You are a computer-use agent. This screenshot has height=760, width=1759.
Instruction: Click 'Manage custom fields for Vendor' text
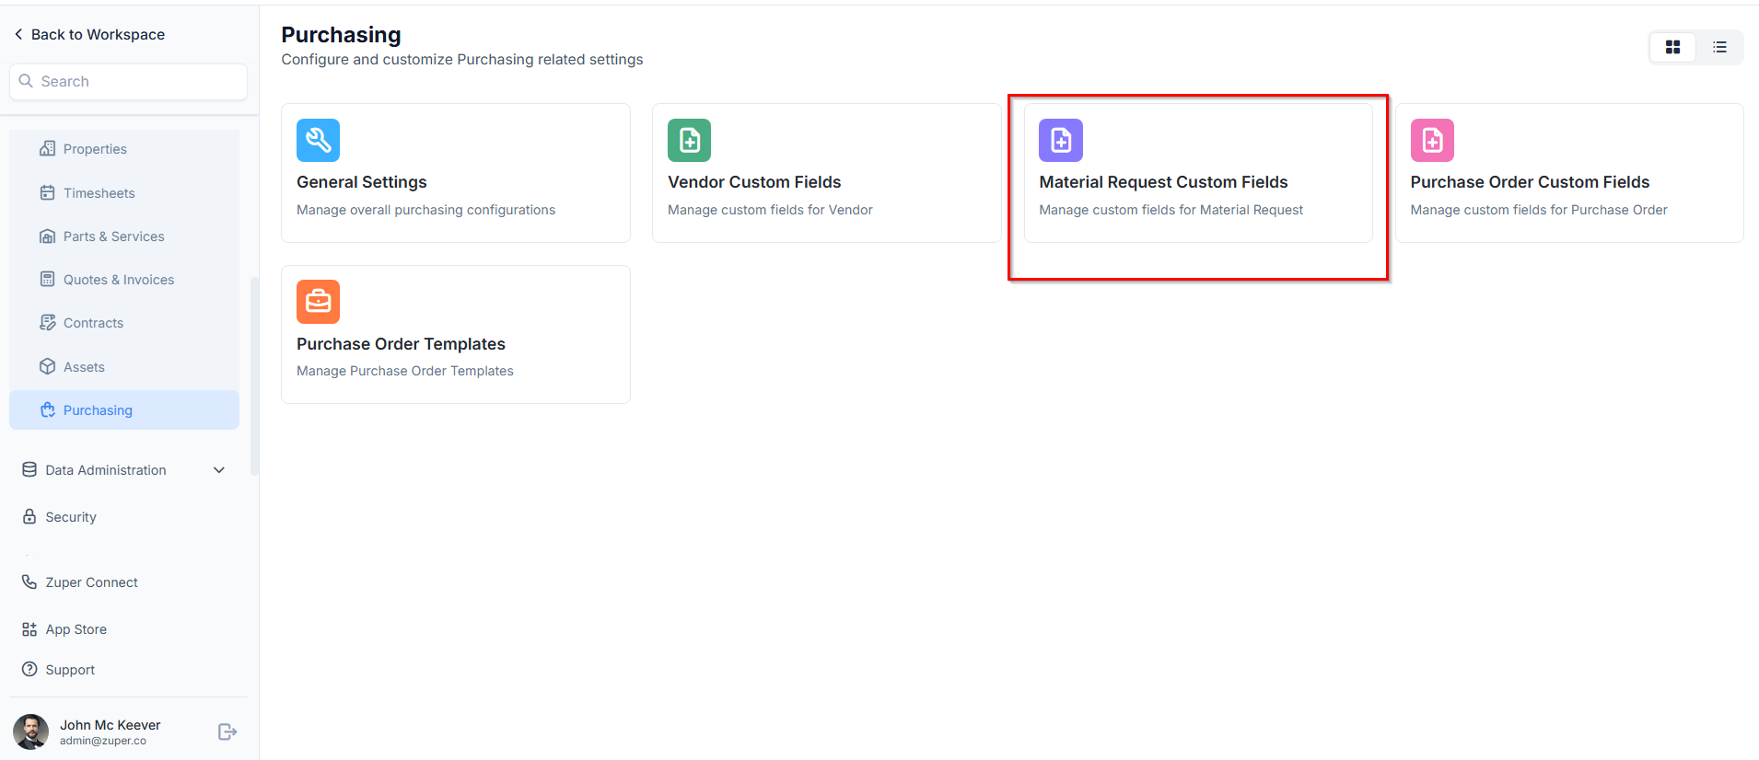(x=770, y=210)
